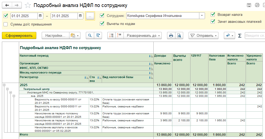Screen dimensions: 265x139
Task: Enable the 'Суммы до/с превышения' checkbox
Action: [x=6, y=24]
